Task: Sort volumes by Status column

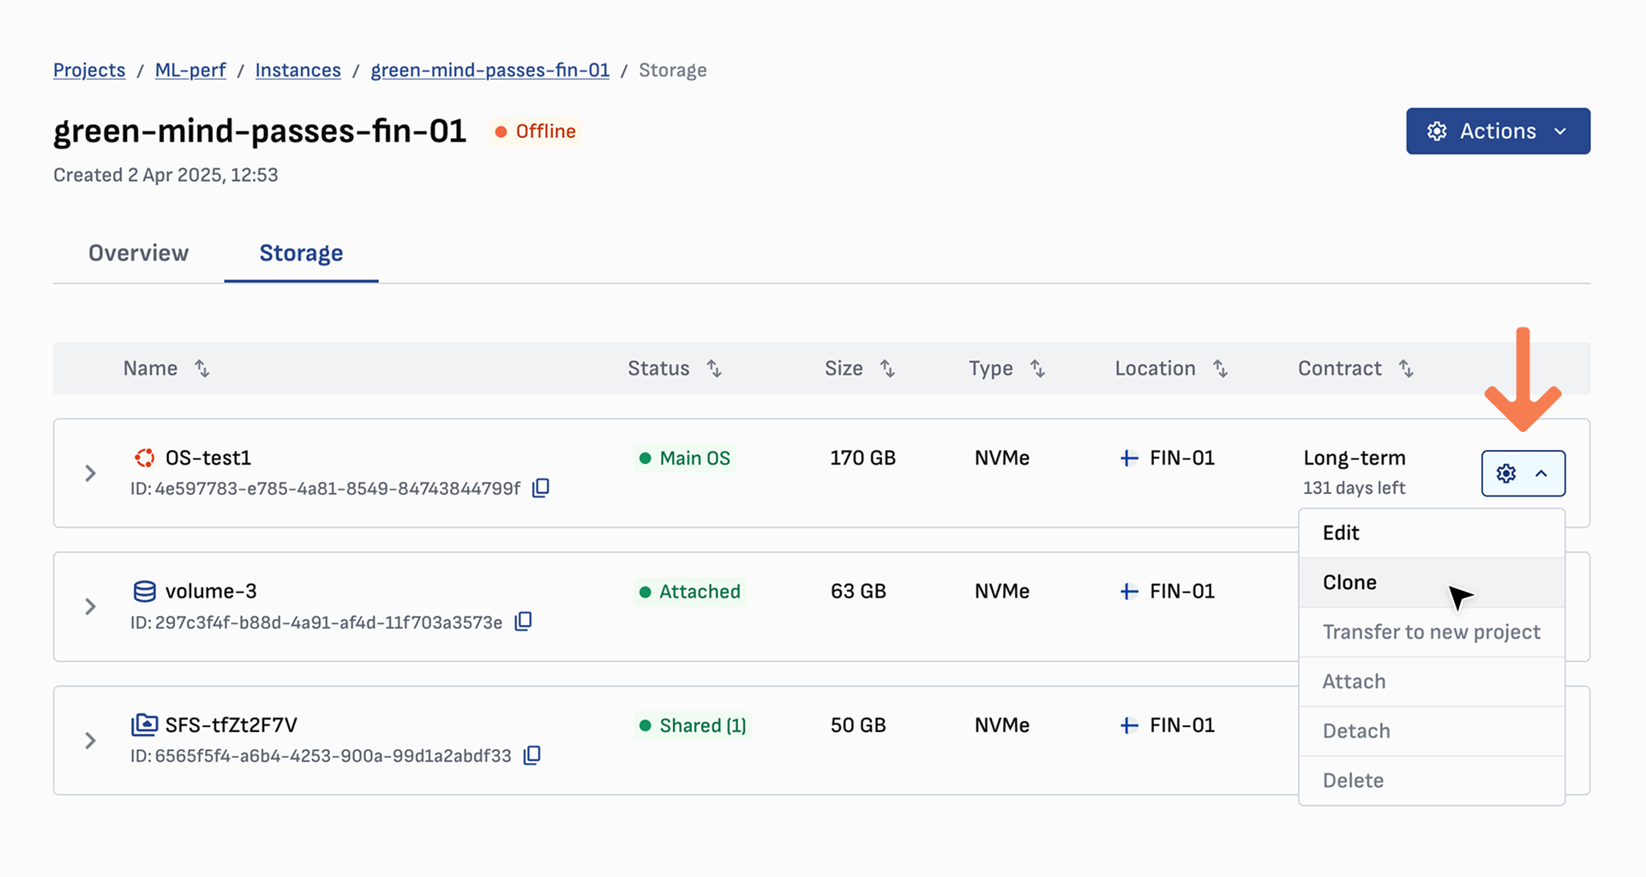Action: click(x=713, y=369)
